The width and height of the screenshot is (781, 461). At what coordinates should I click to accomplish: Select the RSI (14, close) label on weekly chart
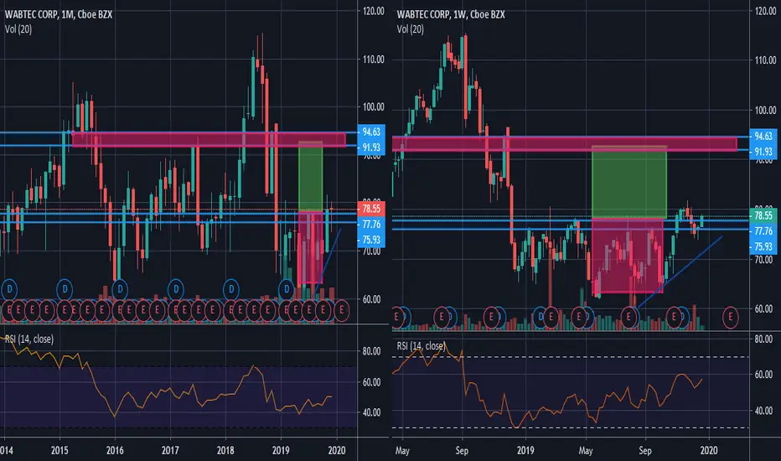pyautogui.click(x=421, y=346)
